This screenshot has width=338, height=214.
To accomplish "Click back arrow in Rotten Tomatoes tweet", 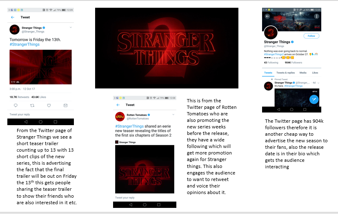I will (118, 105).
